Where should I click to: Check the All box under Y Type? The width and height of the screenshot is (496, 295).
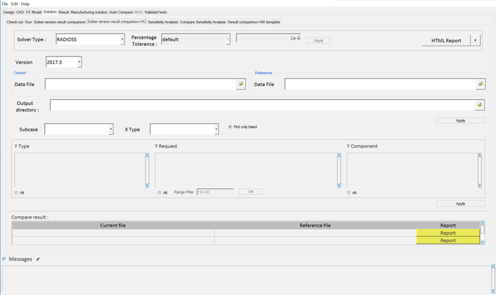[x=16, y=193]
